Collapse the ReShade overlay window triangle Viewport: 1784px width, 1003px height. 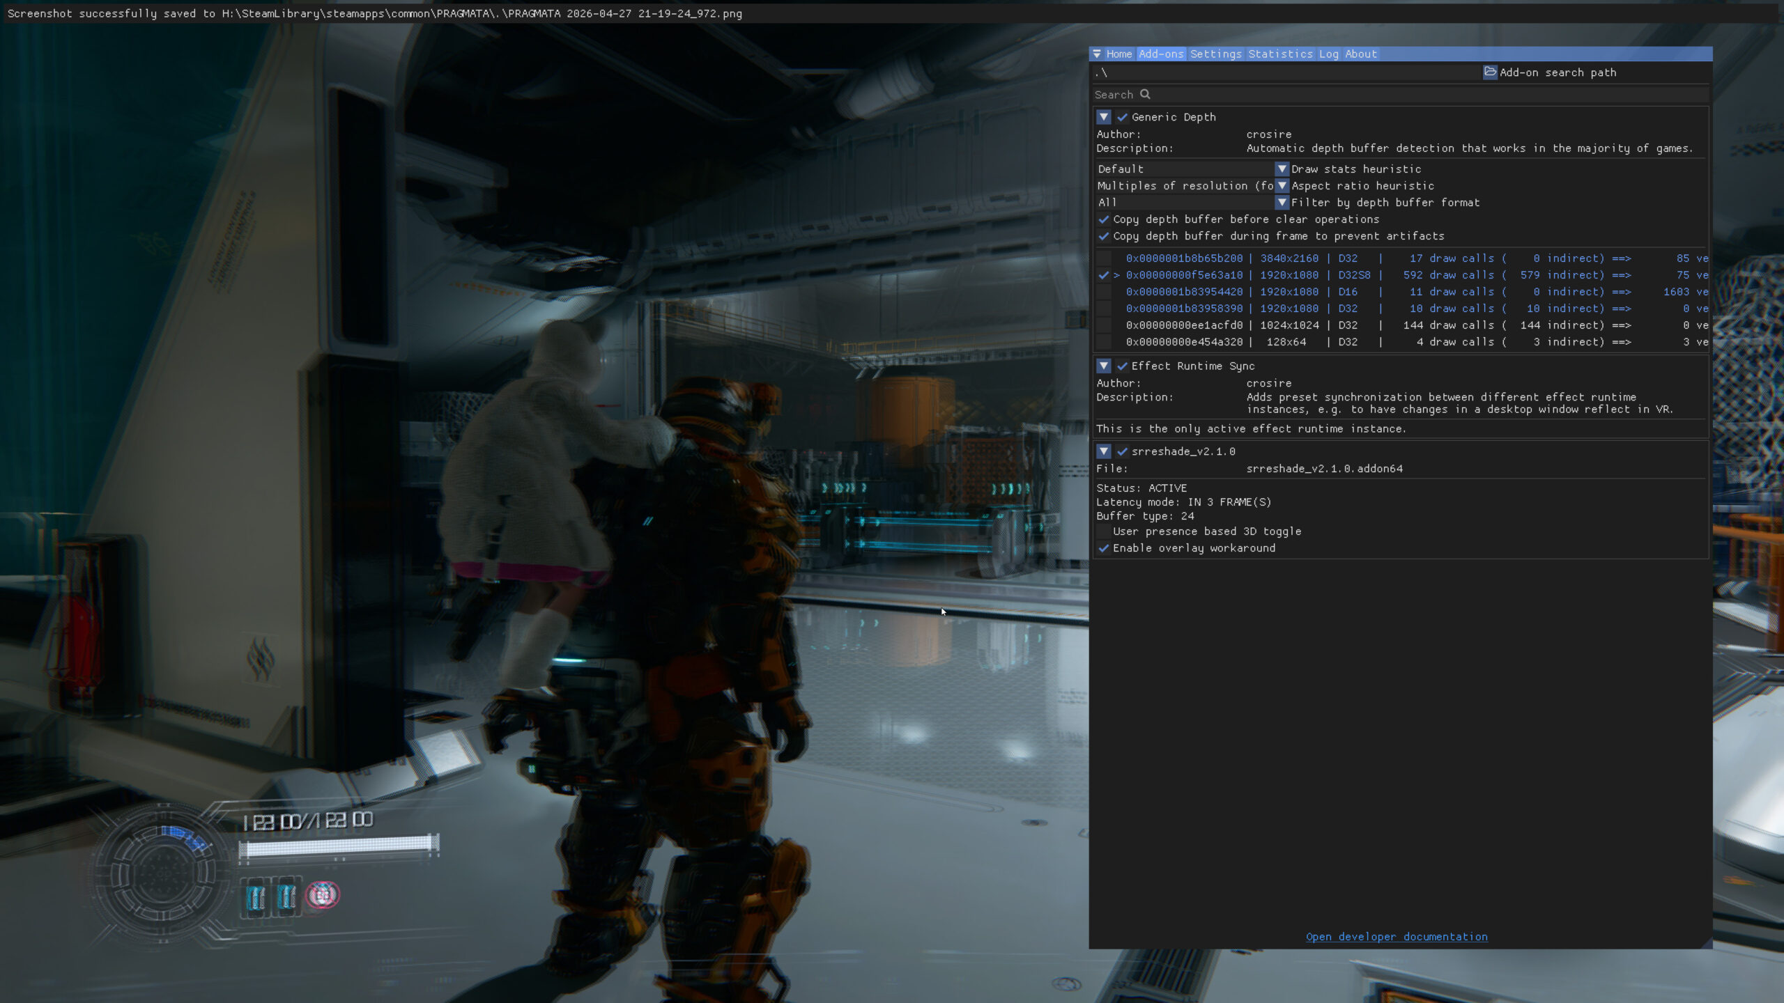click(x=1098, y=54)
